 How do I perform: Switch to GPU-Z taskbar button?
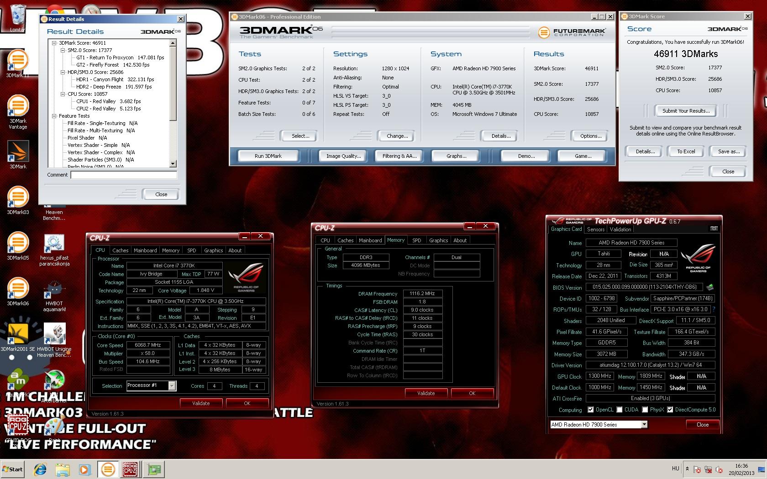[x=153, y=469]
